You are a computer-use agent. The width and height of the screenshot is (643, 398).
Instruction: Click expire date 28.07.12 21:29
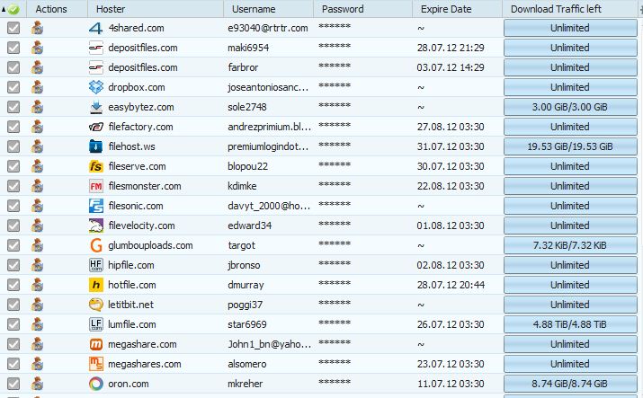pos(451,48)
